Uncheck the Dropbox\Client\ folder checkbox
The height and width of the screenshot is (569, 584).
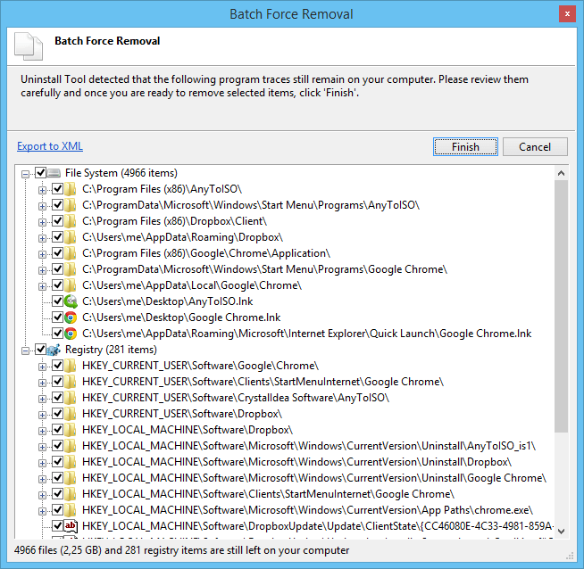pyautogui.click(x=57, y=220)
